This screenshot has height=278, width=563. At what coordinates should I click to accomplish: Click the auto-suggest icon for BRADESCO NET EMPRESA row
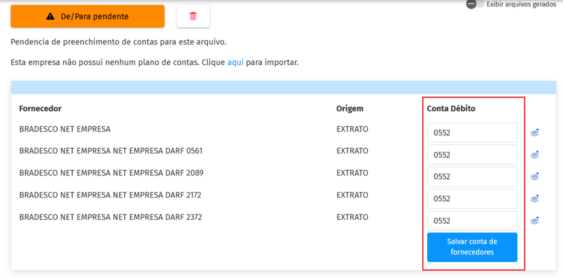click(x=534, y=133)
